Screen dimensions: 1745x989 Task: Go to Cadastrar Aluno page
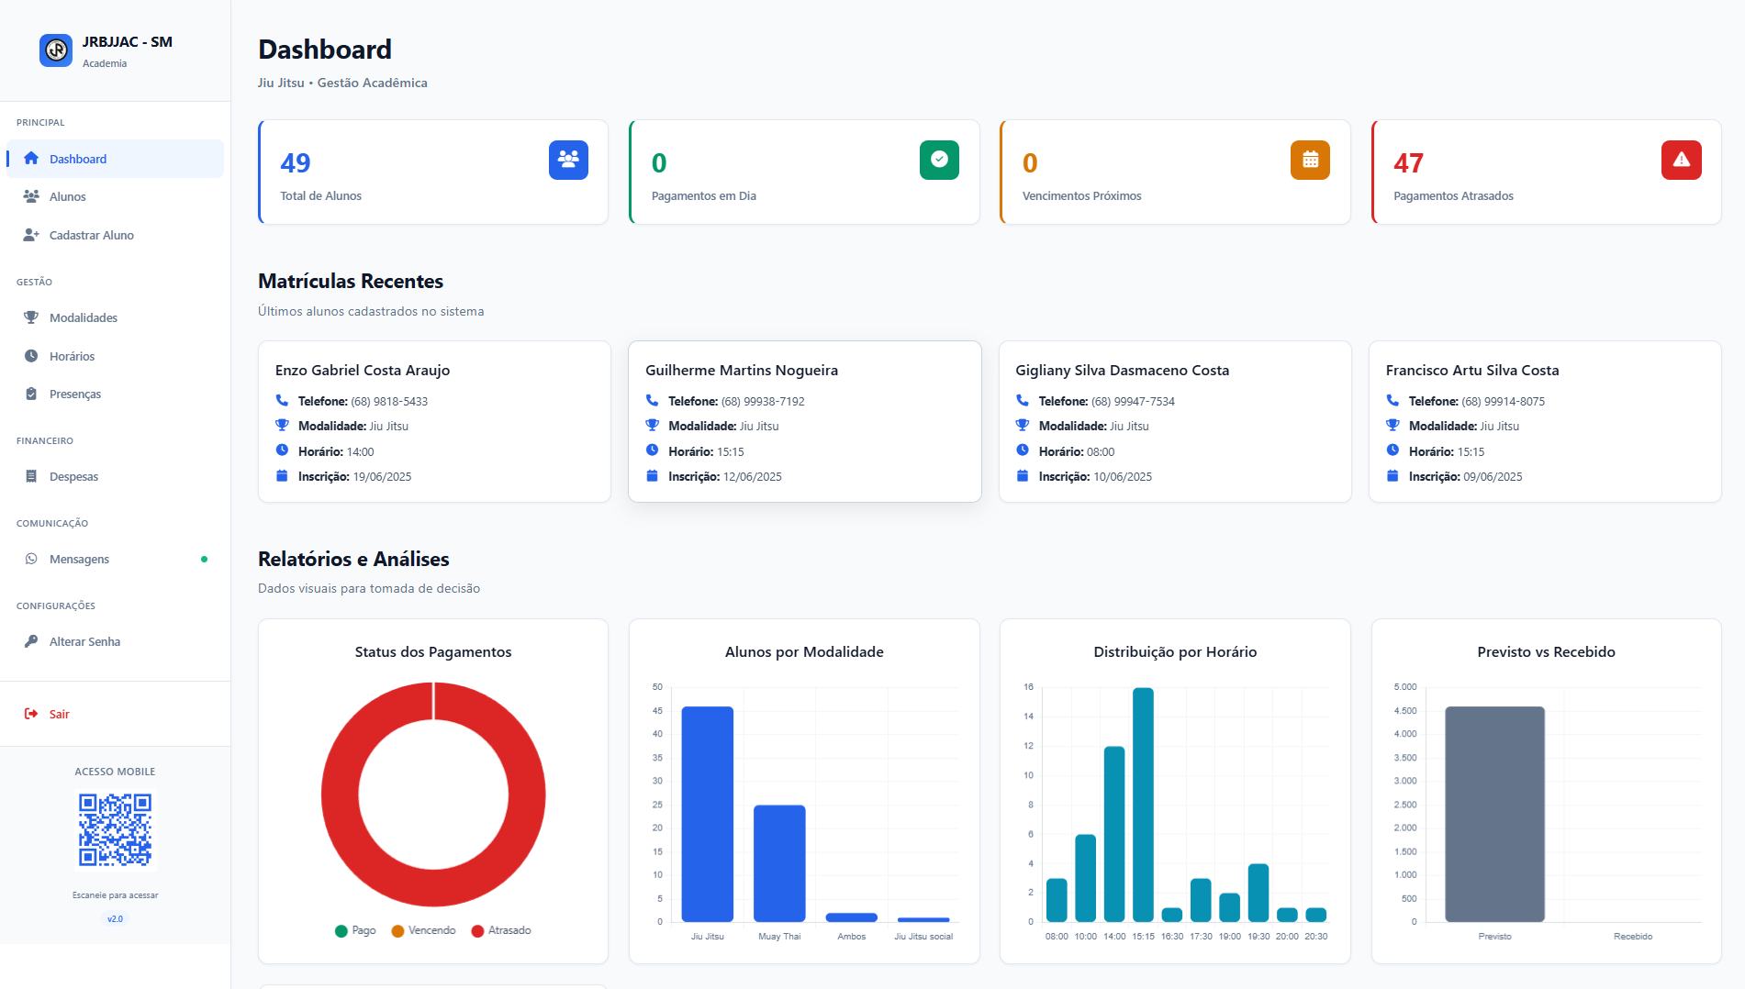pyautogui.click(x=91, y=235)
